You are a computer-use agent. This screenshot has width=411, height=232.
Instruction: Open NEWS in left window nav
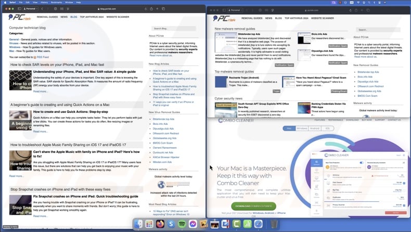pos(64,17)
